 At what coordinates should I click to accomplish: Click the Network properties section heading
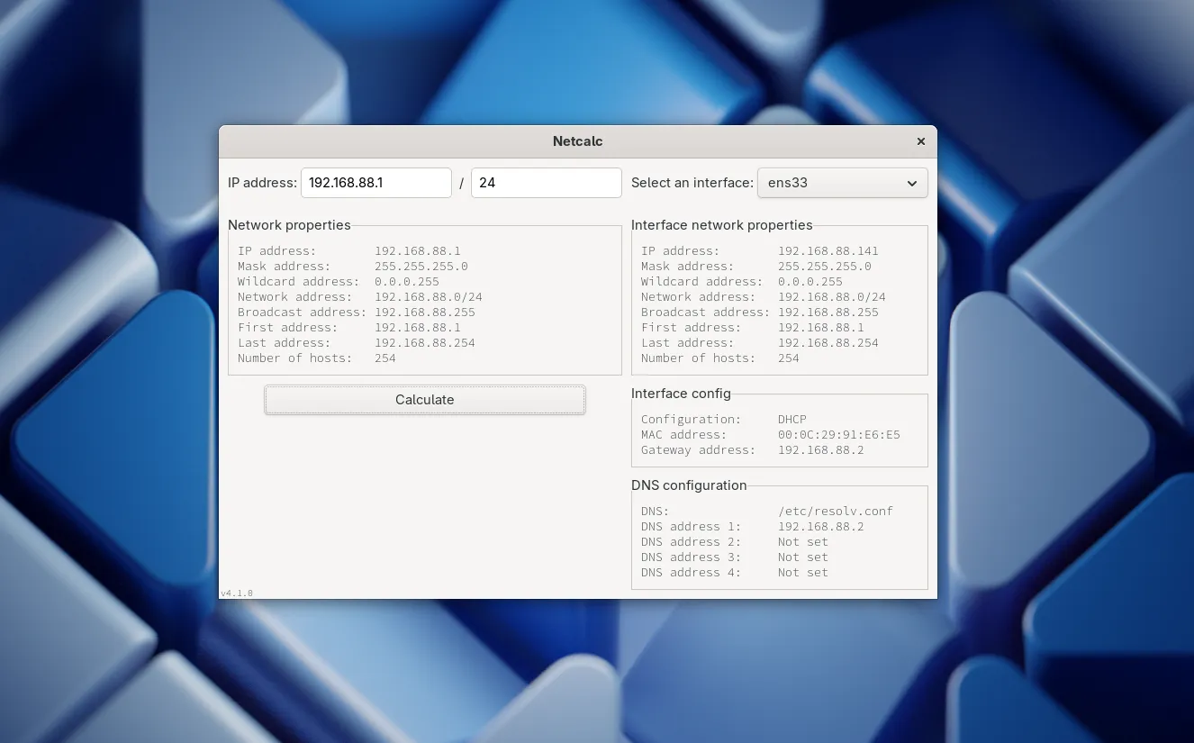click(x=289, y=225)
